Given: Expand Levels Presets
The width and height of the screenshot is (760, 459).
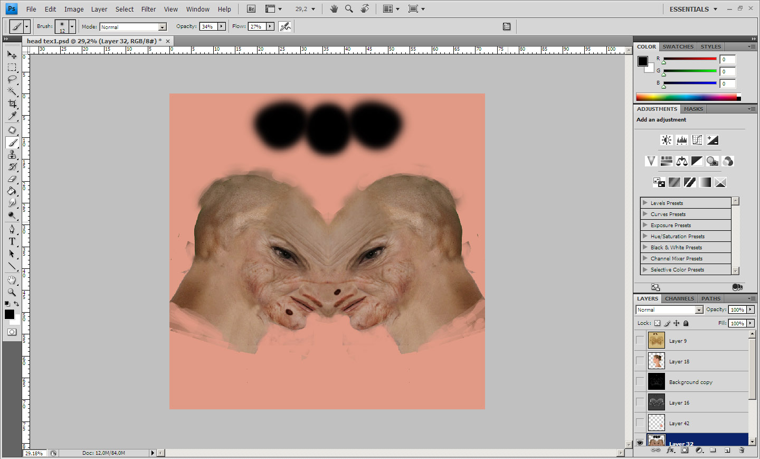Looking at the screenshot, I should (x=645, y=203).
